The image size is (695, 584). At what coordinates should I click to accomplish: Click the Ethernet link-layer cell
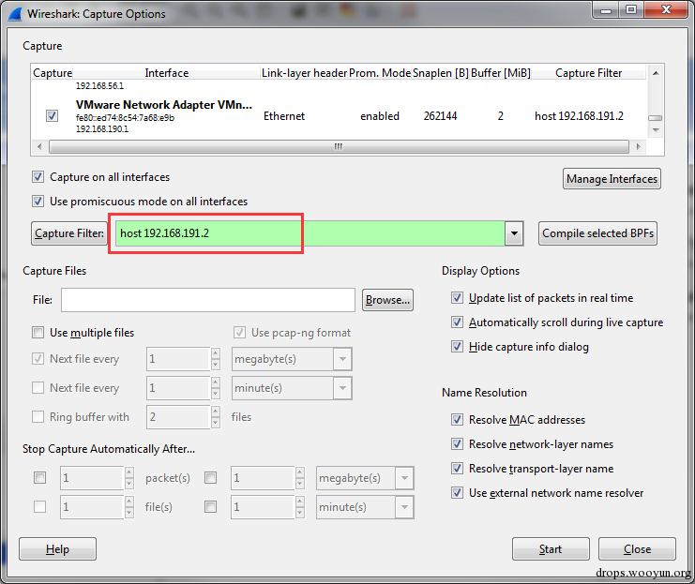pos(284,116)
